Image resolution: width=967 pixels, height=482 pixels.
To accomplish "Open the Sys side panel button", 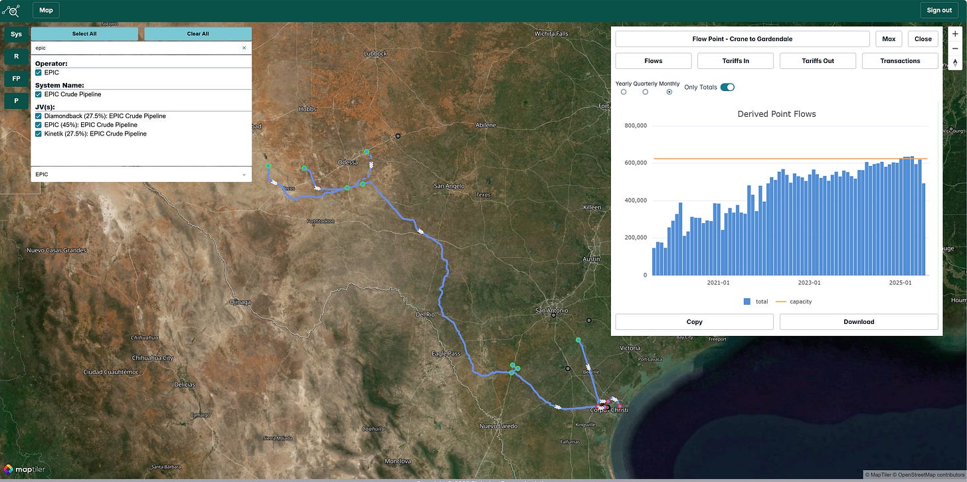I will point(16,34).
